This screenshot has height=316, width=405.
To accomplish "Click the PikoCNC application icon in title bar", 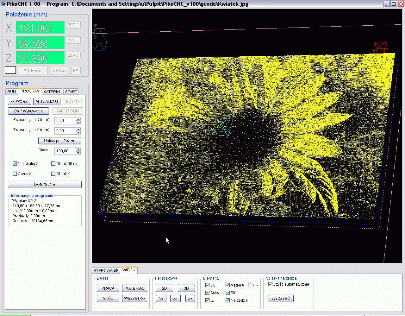I will [3, 4].
